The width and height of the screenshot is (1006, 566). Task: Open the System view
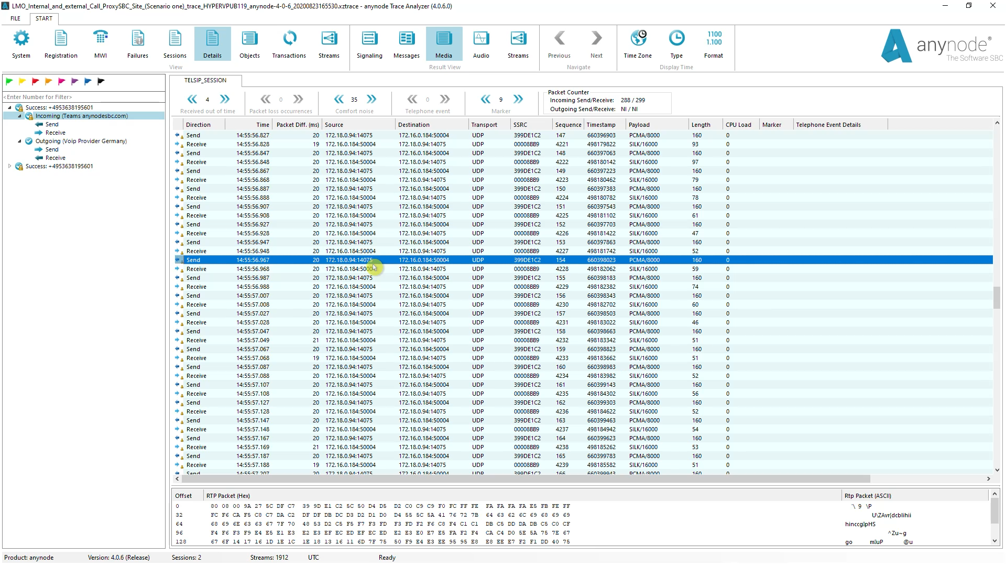pos(21,44)
